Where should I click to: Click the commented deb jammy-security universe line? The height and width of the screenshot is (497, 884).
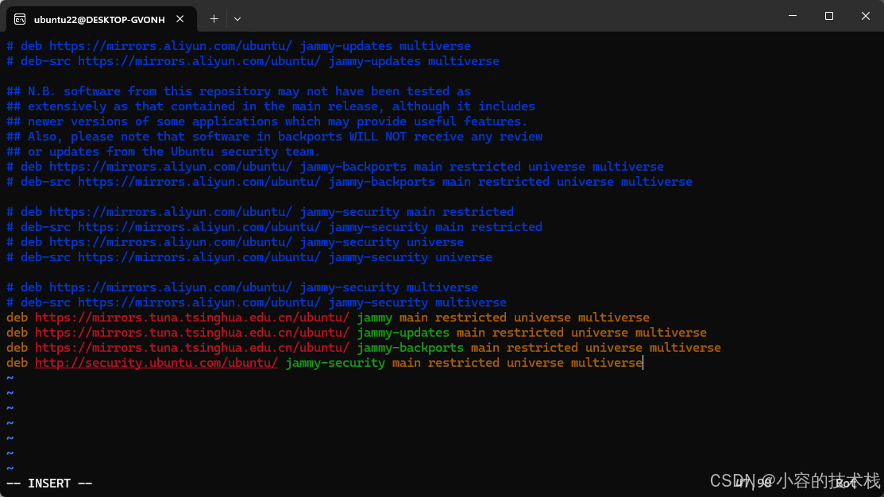[235, 242]
